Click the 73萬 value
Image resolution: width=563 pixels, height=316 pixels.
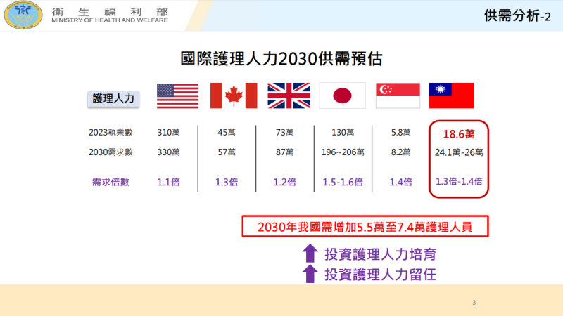(285, 133)
